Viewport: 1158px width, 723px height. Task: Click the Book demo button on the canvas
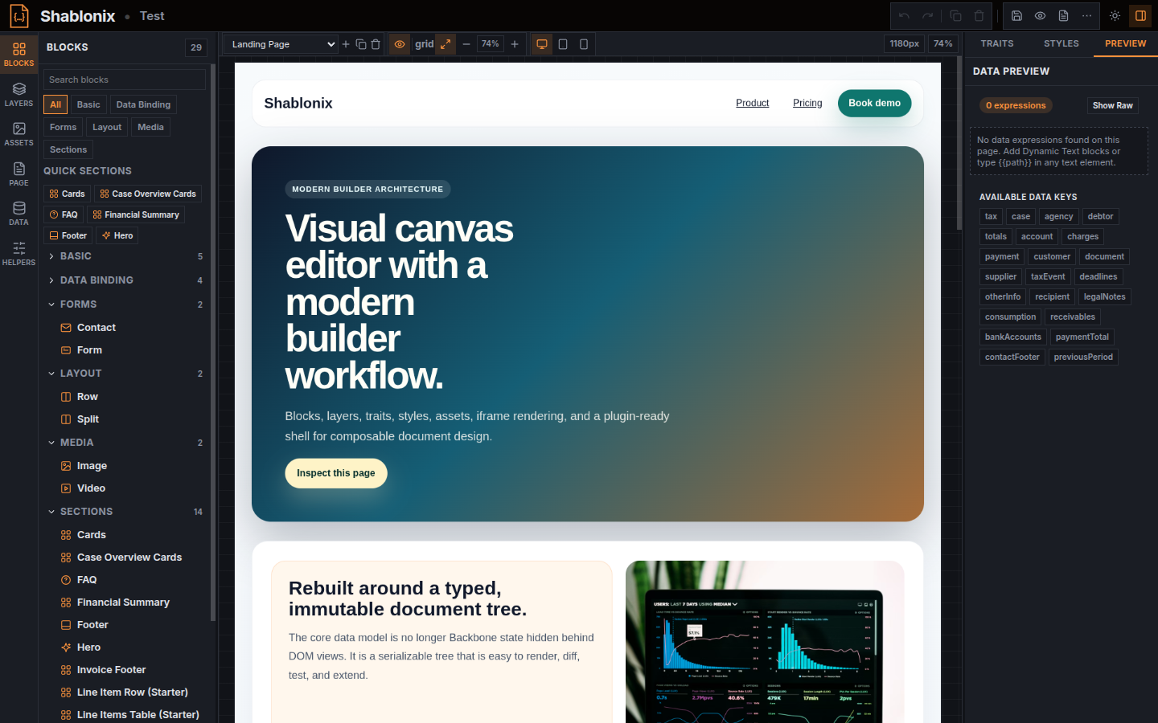coord(874,104)
